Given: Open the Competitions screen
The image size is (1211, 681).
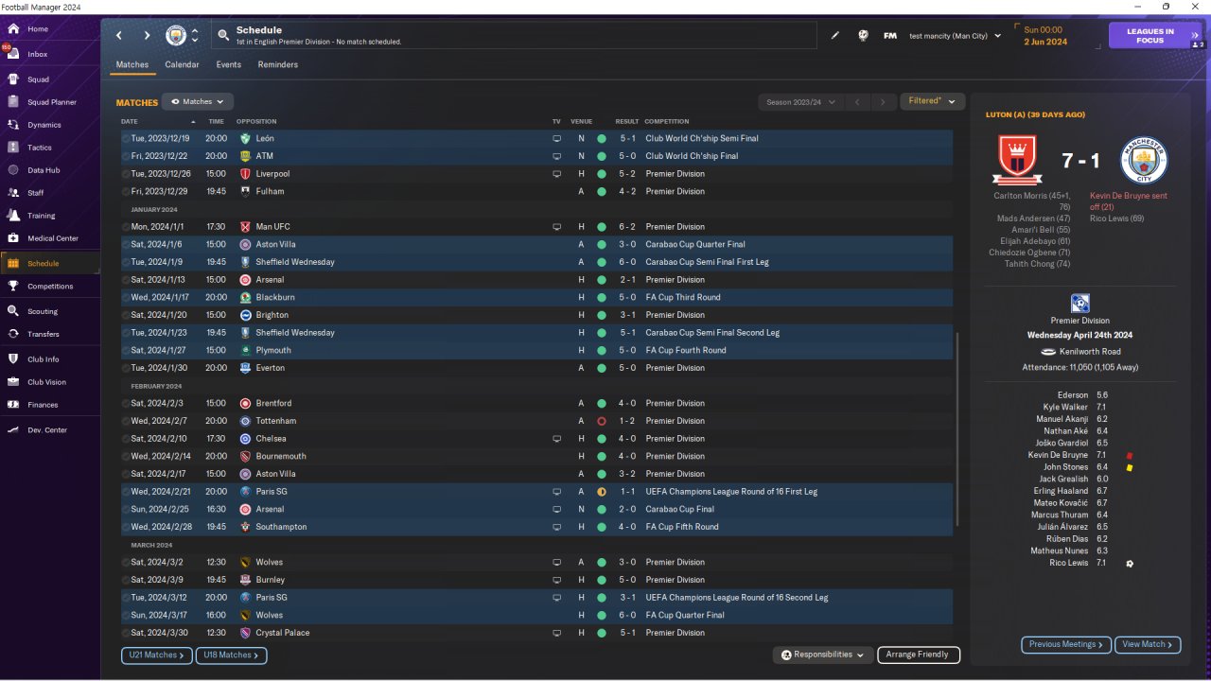Looking at the screenshot, I should tap(50, 287).
